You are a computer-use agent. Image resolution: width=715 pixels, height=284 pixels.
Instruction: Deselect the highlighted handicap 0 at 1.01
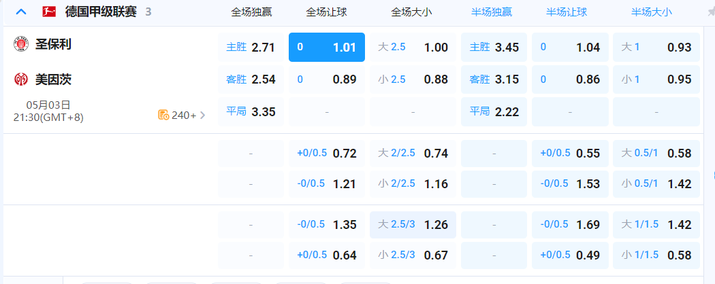[x=326, y=47]
